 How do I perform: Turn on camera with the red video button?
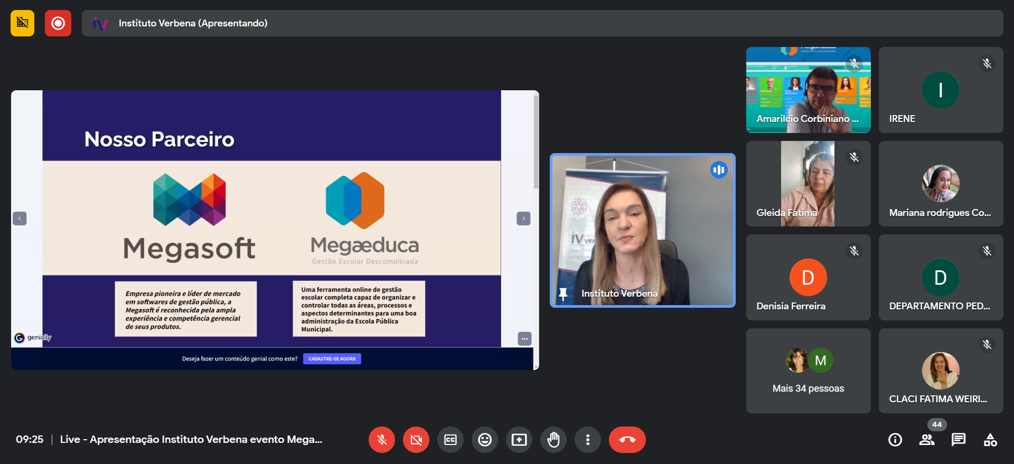pos(416,440)
